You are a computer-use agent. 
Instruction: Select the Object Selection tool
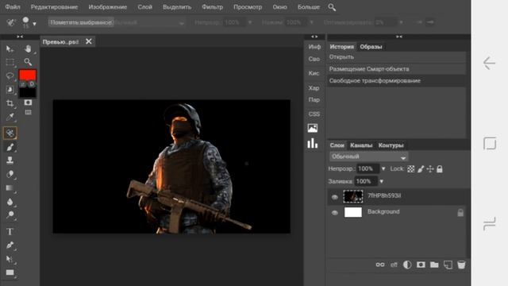click(x=10, y=90)
